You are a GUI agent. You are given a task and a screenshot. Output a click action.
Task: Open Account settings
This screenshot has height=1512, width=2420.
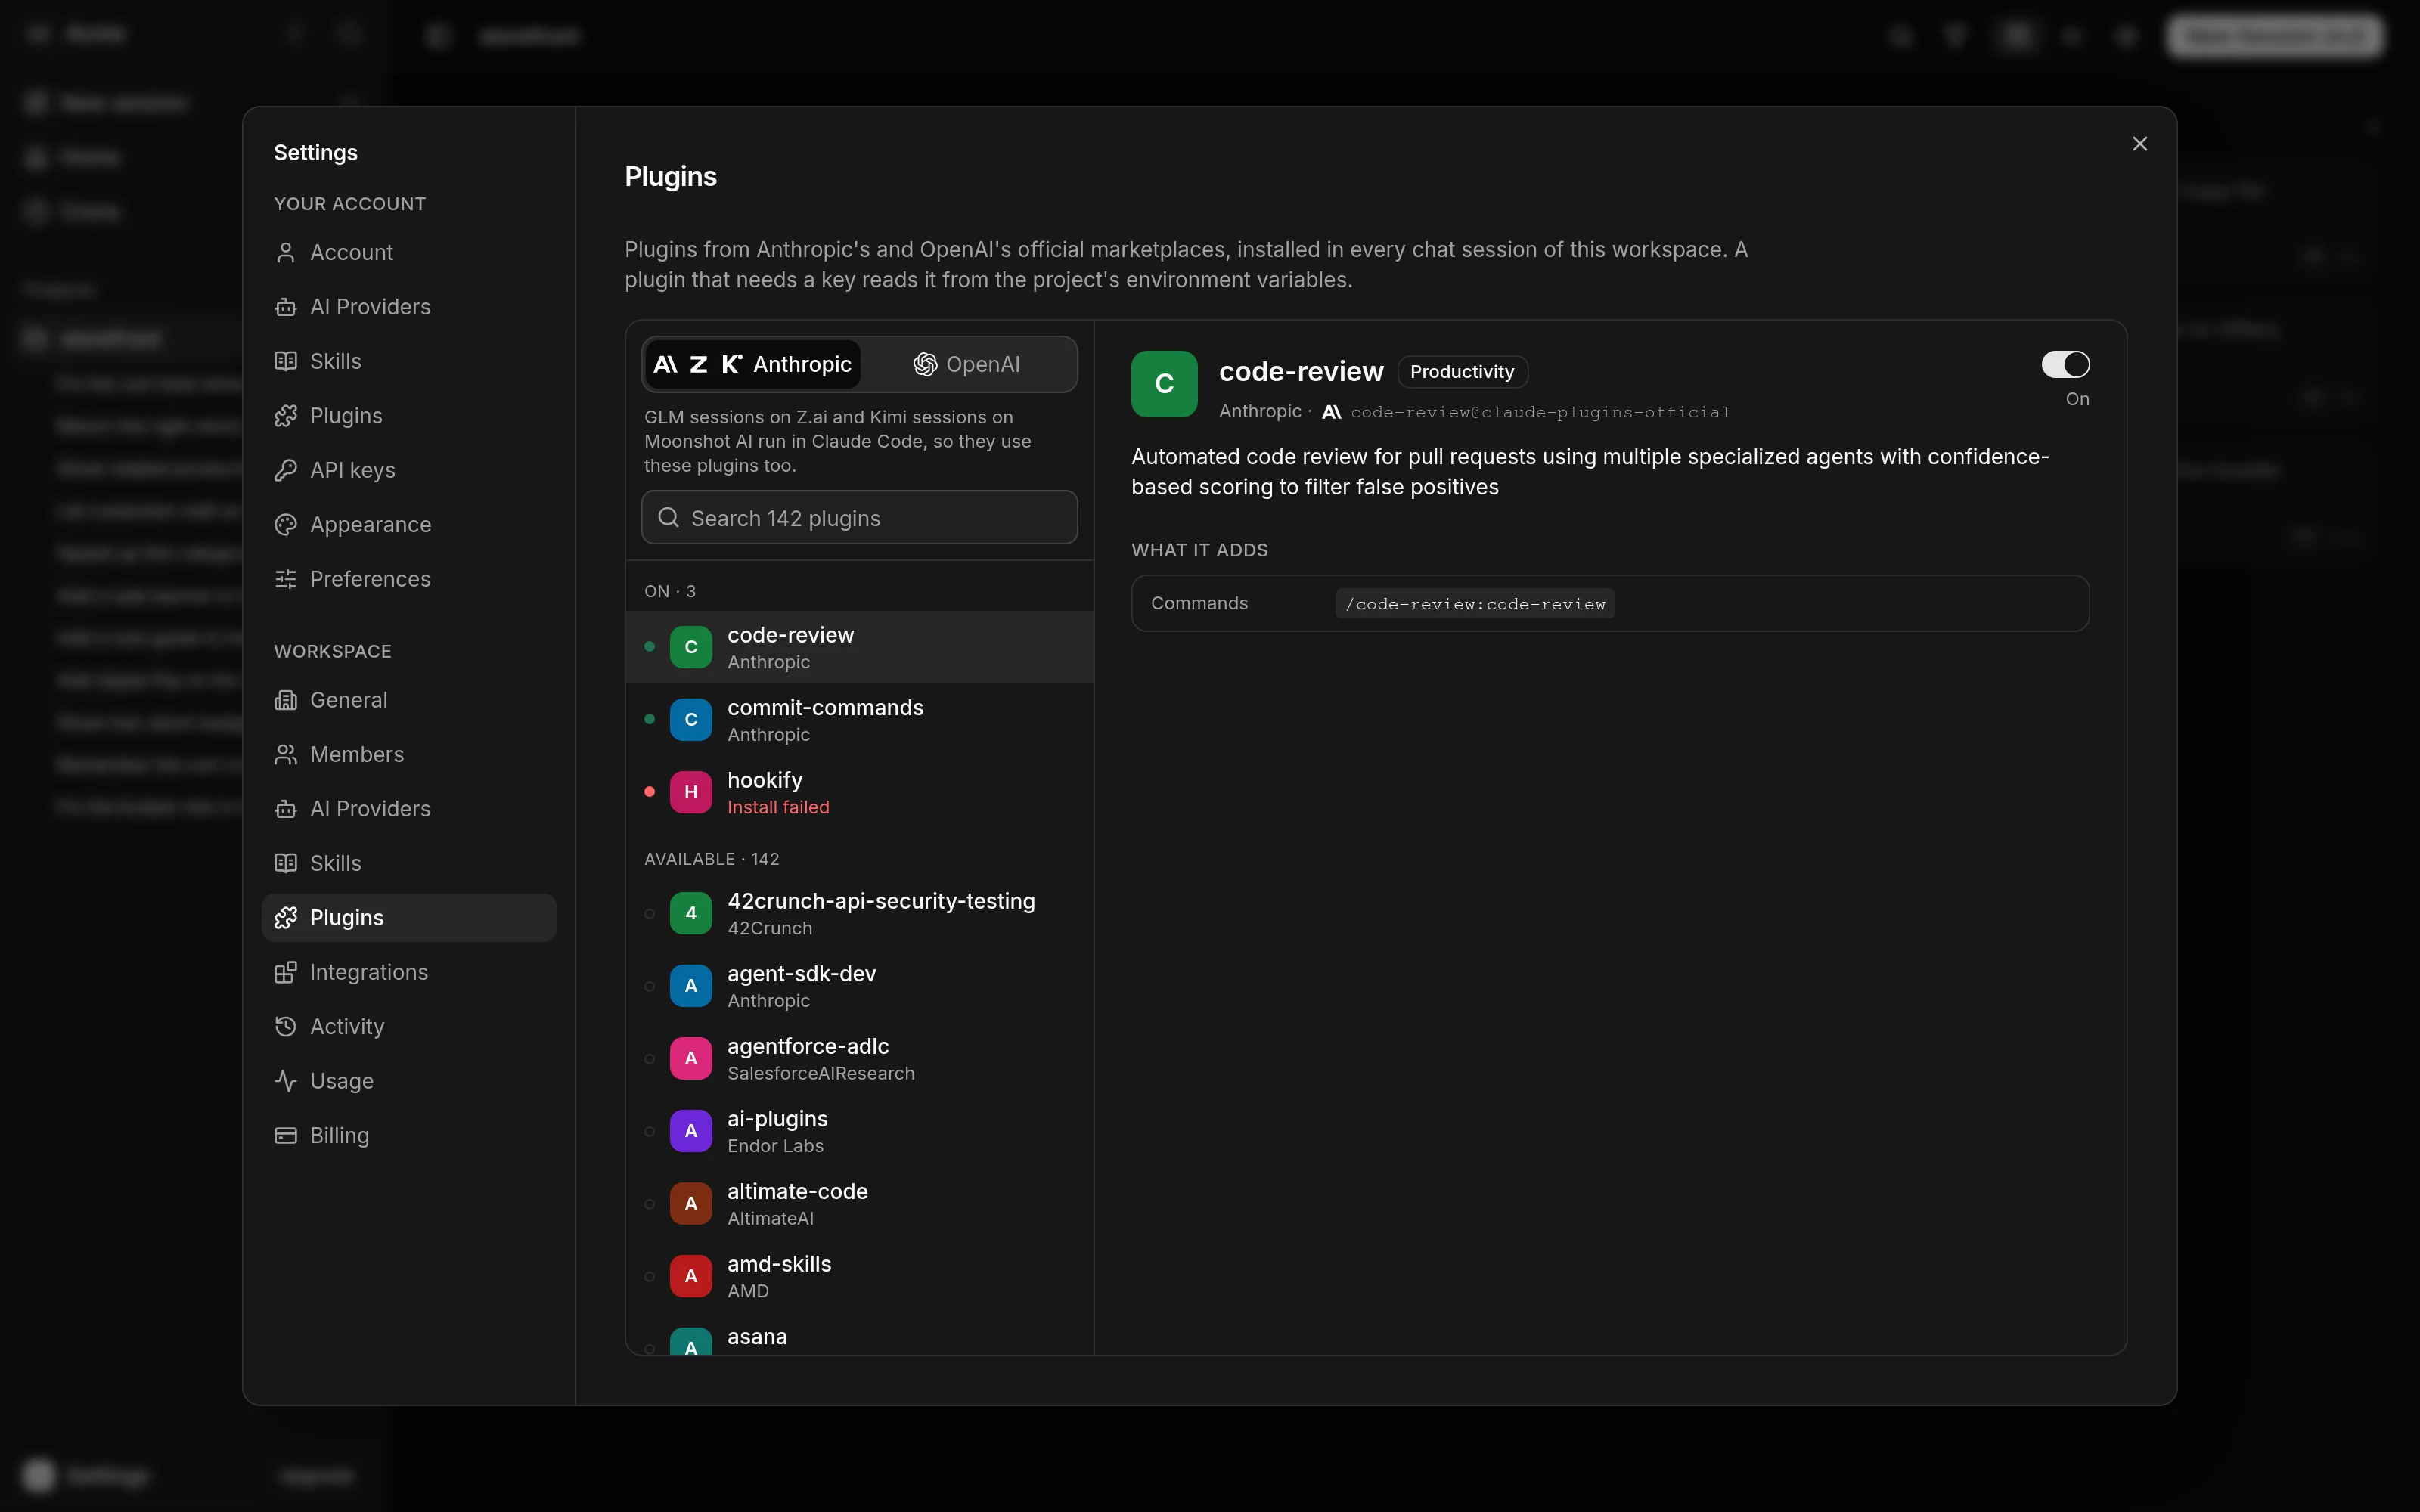pos(408,252)
